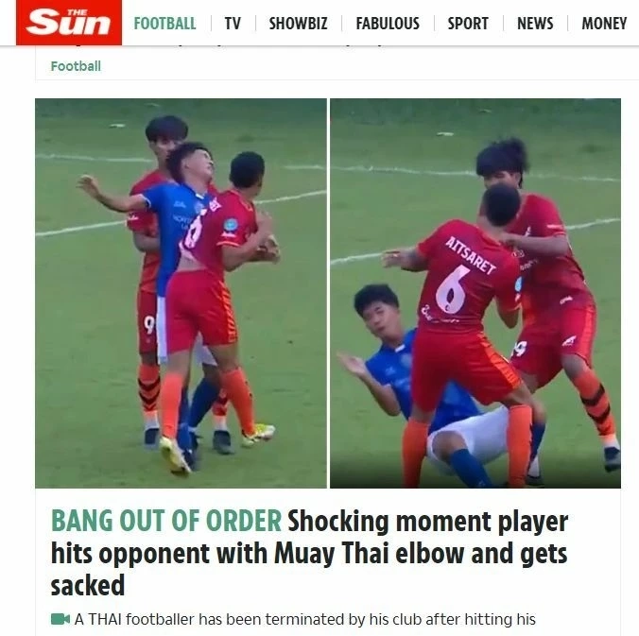Click the BANG OUT OF ORDER kicker text

tap(166, 521)
